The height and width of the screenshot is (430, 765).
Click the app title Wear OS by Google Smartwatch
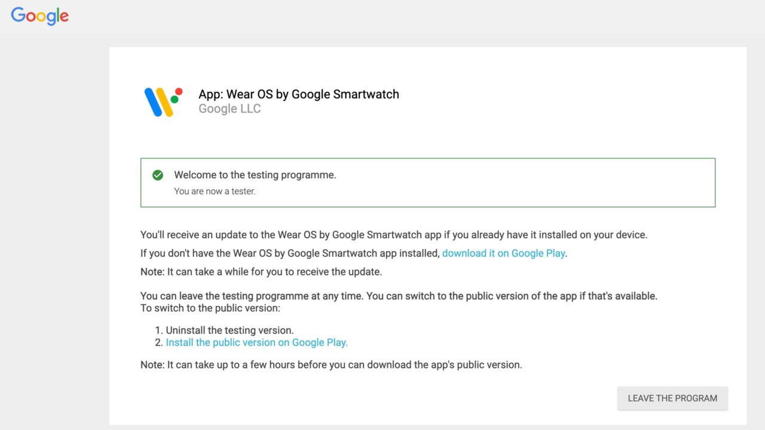(x=299, y=94)
